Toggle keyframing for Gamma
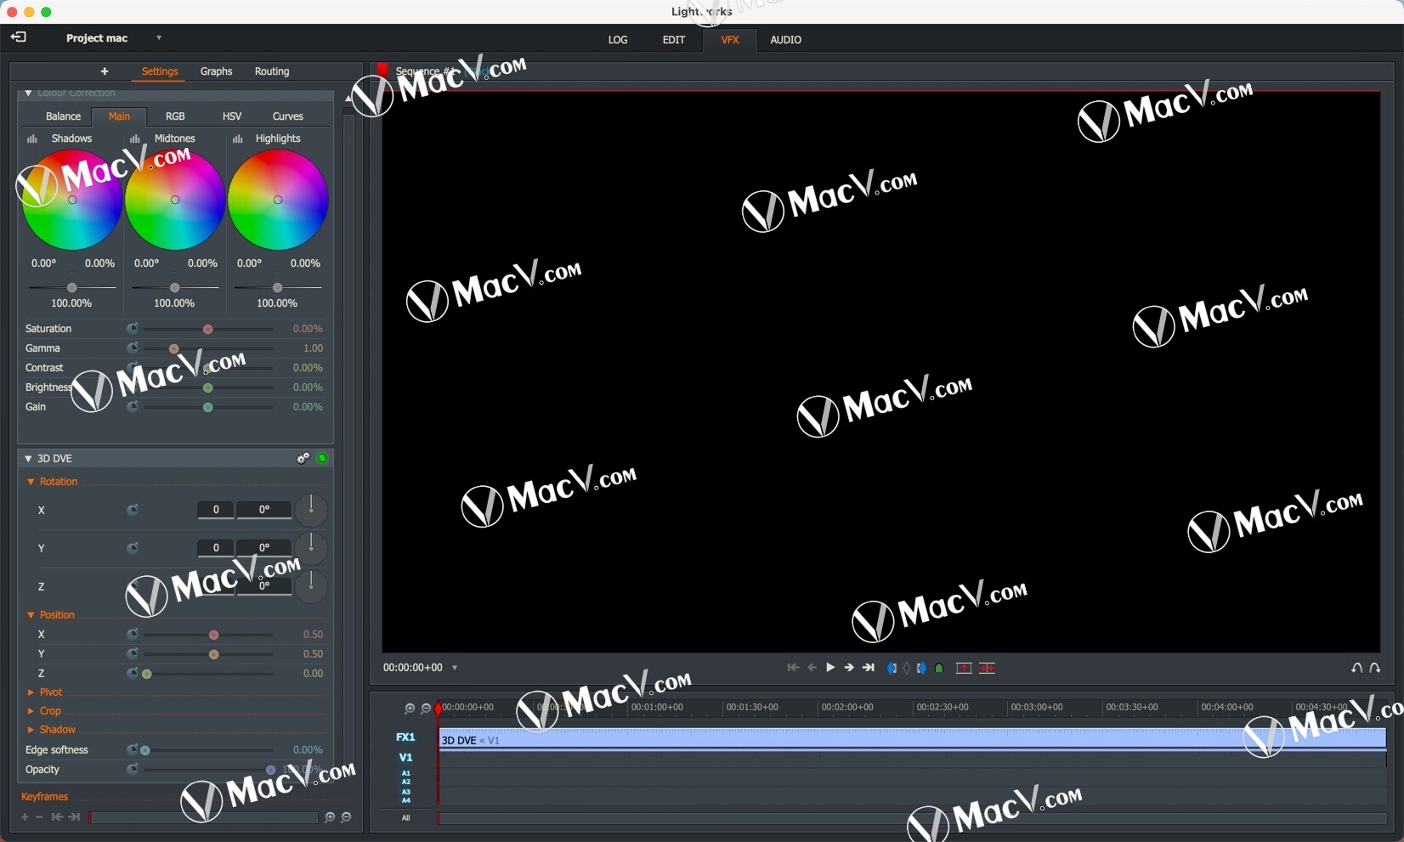 [x=133, y=348]
